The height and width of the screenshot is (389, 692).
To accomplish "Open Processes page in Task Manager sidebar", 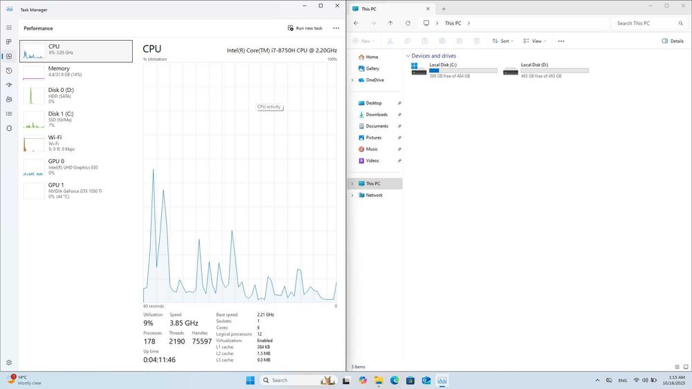I will pyautogui.click(x=9, y=42).
